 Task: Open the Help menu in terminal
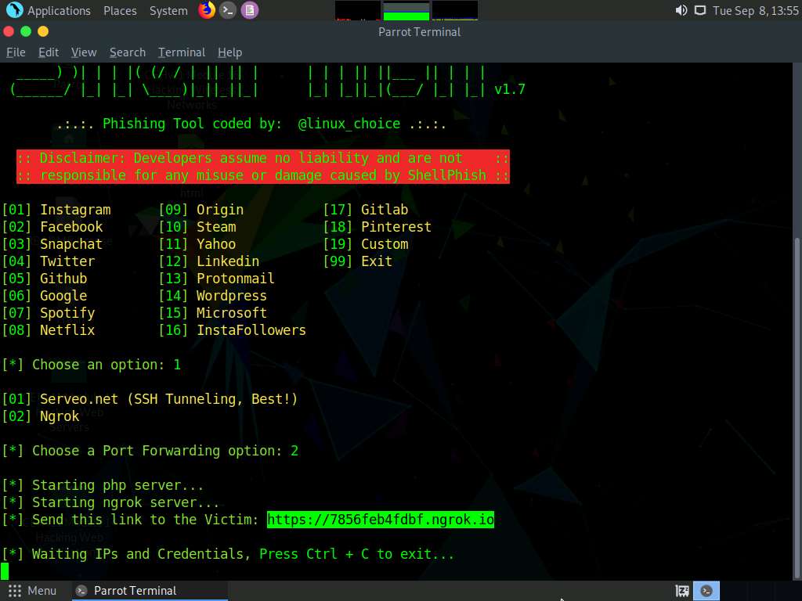[x=229, y=52]
